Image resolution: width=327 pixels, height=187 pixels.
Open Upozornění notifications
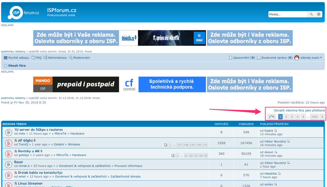click(x=242, y=58)
